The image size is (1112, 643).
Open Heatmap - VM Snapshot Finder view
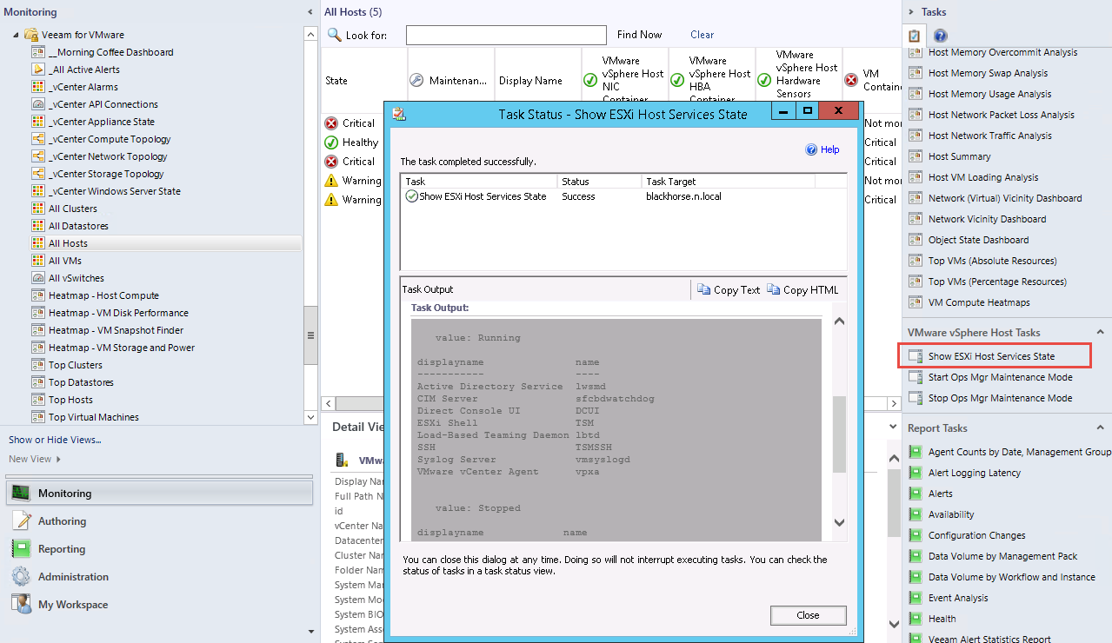(x=116, y=330)
